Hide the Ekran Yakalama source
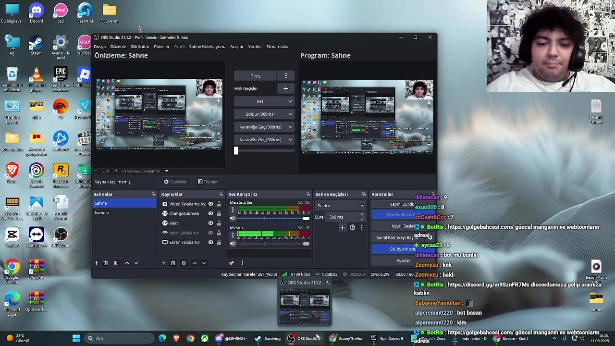The width and height of the screenshot is (615, 346). point(210,242)
